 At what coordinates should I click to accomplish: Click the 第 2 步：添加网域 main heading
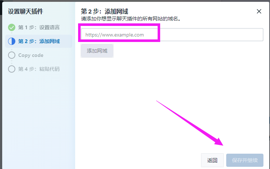pyautogui.click(x=104, y=11)
